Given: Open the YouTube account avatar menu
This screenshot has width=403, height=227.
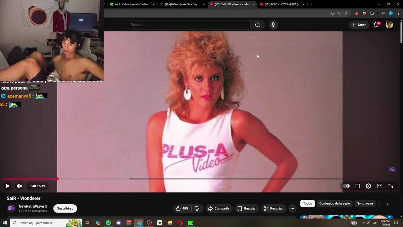Looking at the screenshot, I should coord(389,25).
